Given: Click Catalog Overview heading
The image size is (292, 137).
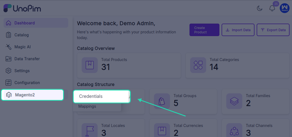Looking at the screenshot, I should coord(96,49).
